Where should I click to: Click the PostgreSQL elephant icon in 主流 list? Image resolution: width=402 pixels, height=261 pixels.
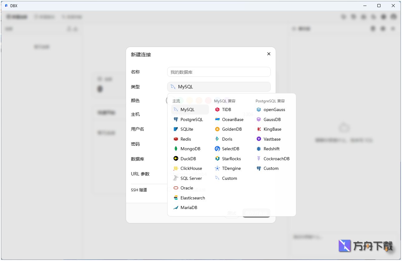tap(176, 119)
